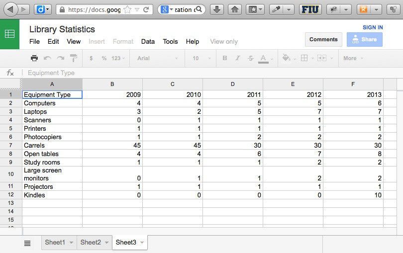This screenshot has width=403, height=253.
Task: Bookmark page with the star icon
Action: pos(127,10)
